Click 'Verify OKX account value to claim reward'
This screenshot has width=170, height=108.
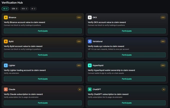click(107, 22)
